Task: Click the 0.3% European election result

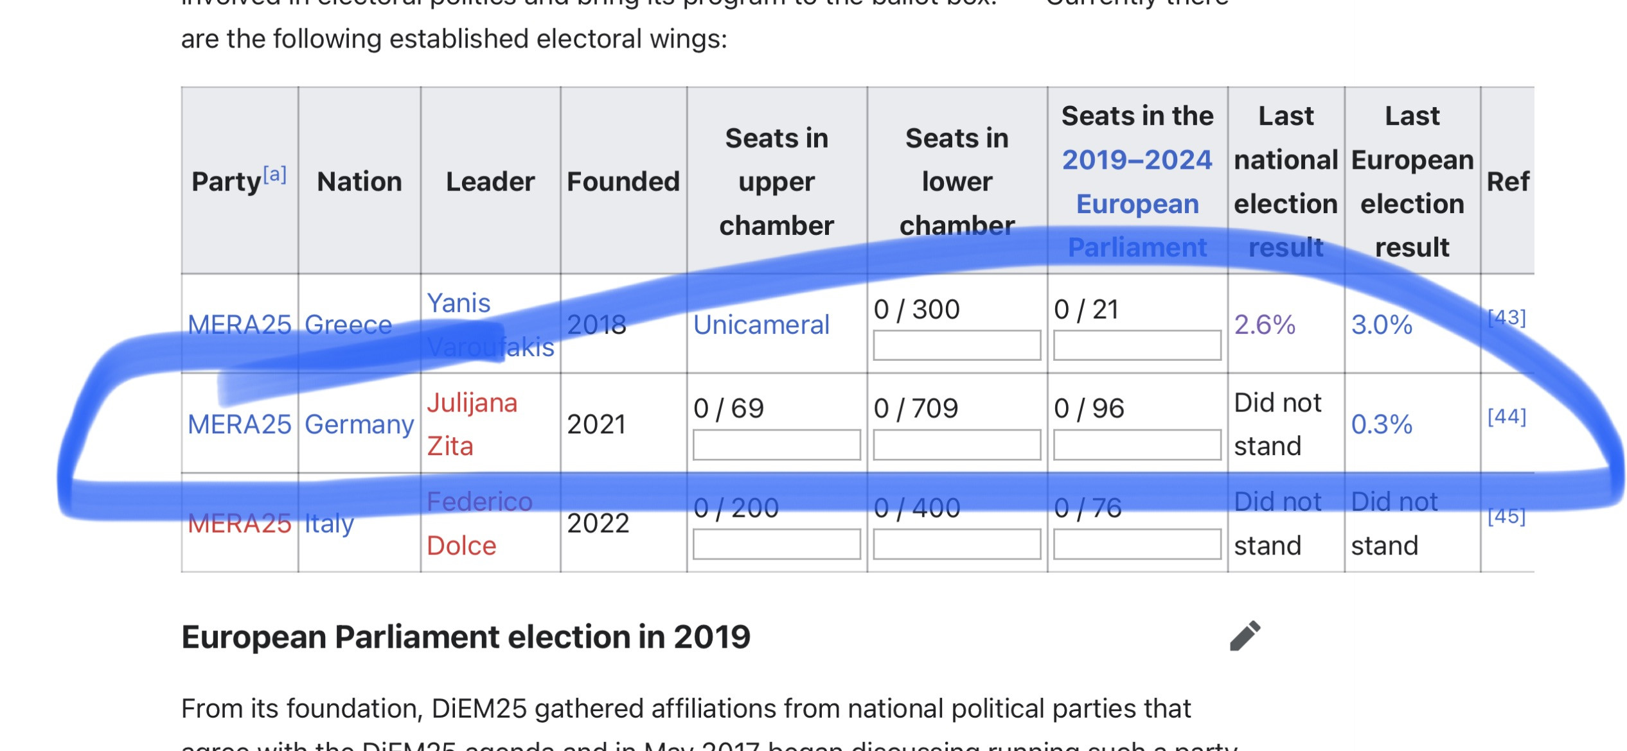Action: (1382, 424)
